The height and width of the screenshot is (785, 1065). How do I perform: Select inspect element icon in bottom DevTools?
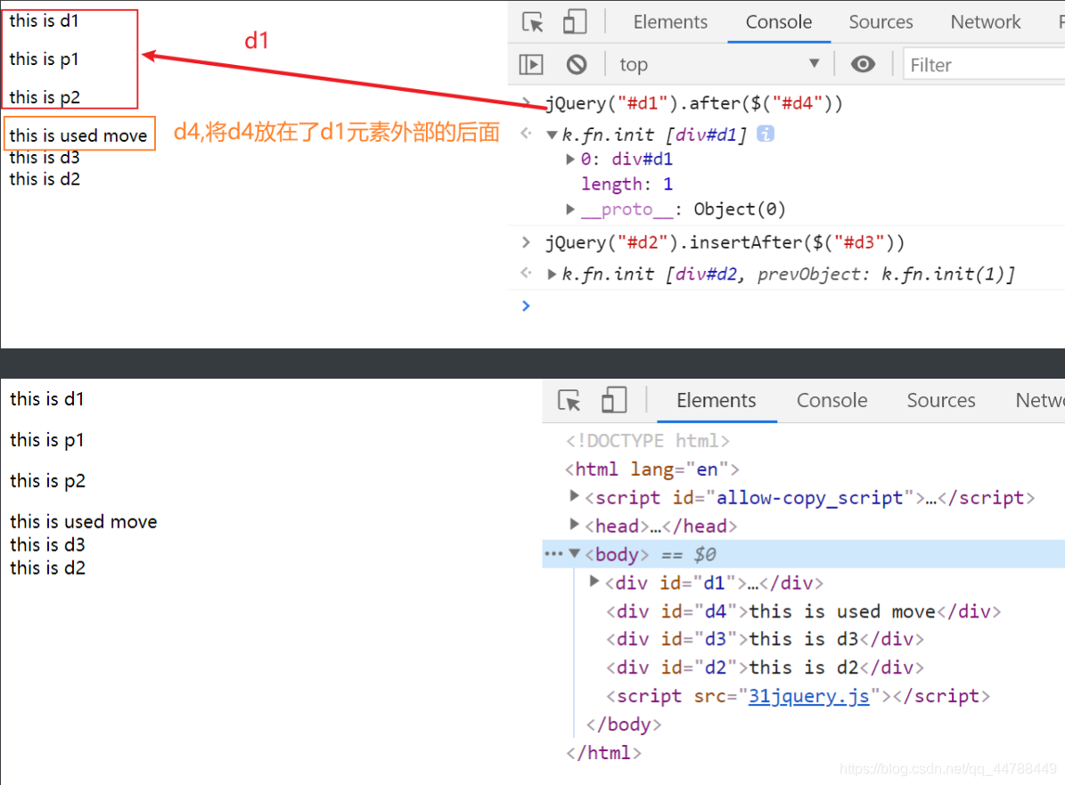pyautogui.click(x=569, y=400)
